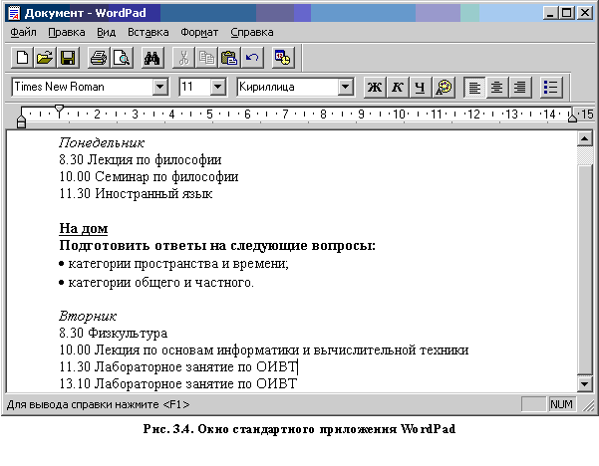The image size is (599, 466).
Task: Align text left
Action: tap(474, 88)
